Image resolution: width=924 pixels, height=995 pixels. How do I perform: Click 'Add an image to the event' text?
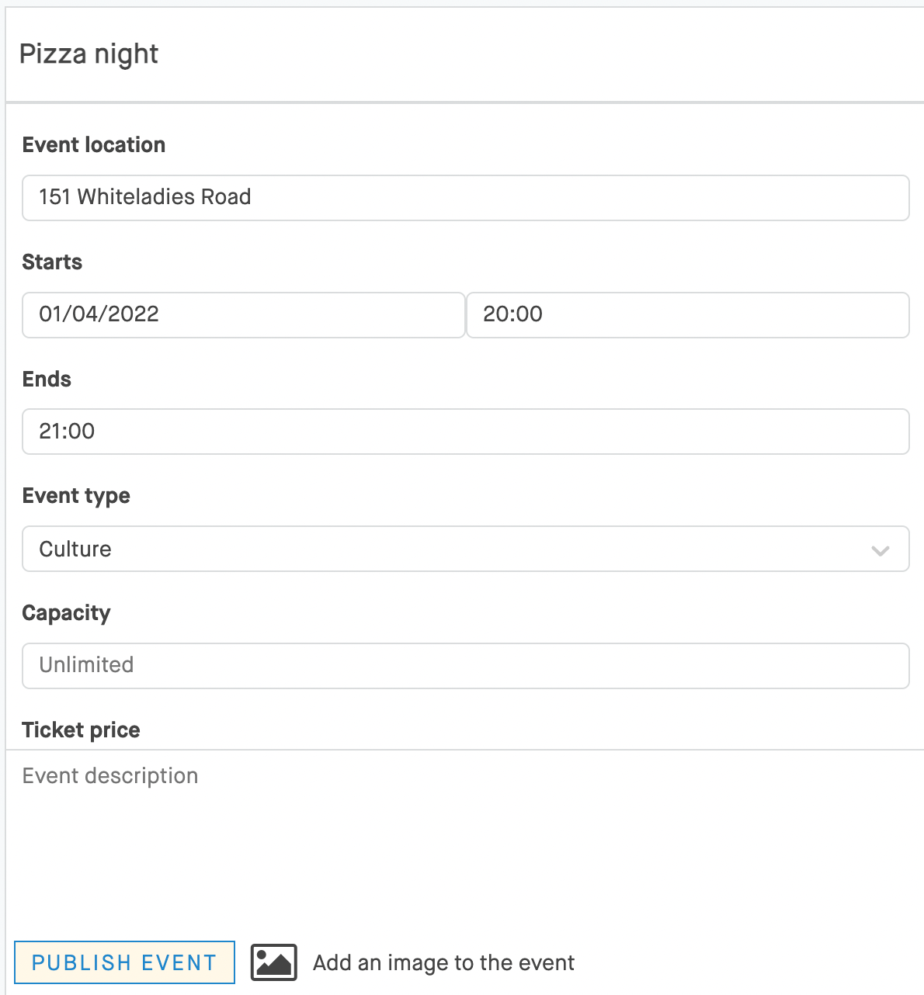[443, 963]
